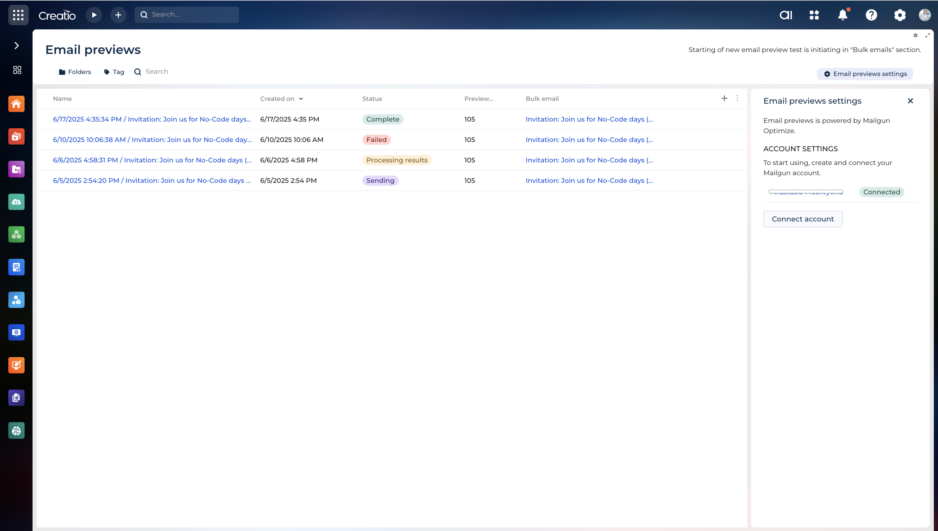The image size is (938, 531).
Task: Open the app launcher grid icon
Action: pyautogui.click(x=18, y=15)
